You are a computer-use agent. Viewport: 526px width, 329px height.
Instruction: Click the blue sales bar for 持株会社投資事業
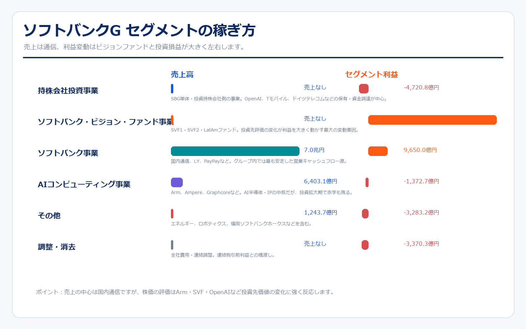pos(172,89)
